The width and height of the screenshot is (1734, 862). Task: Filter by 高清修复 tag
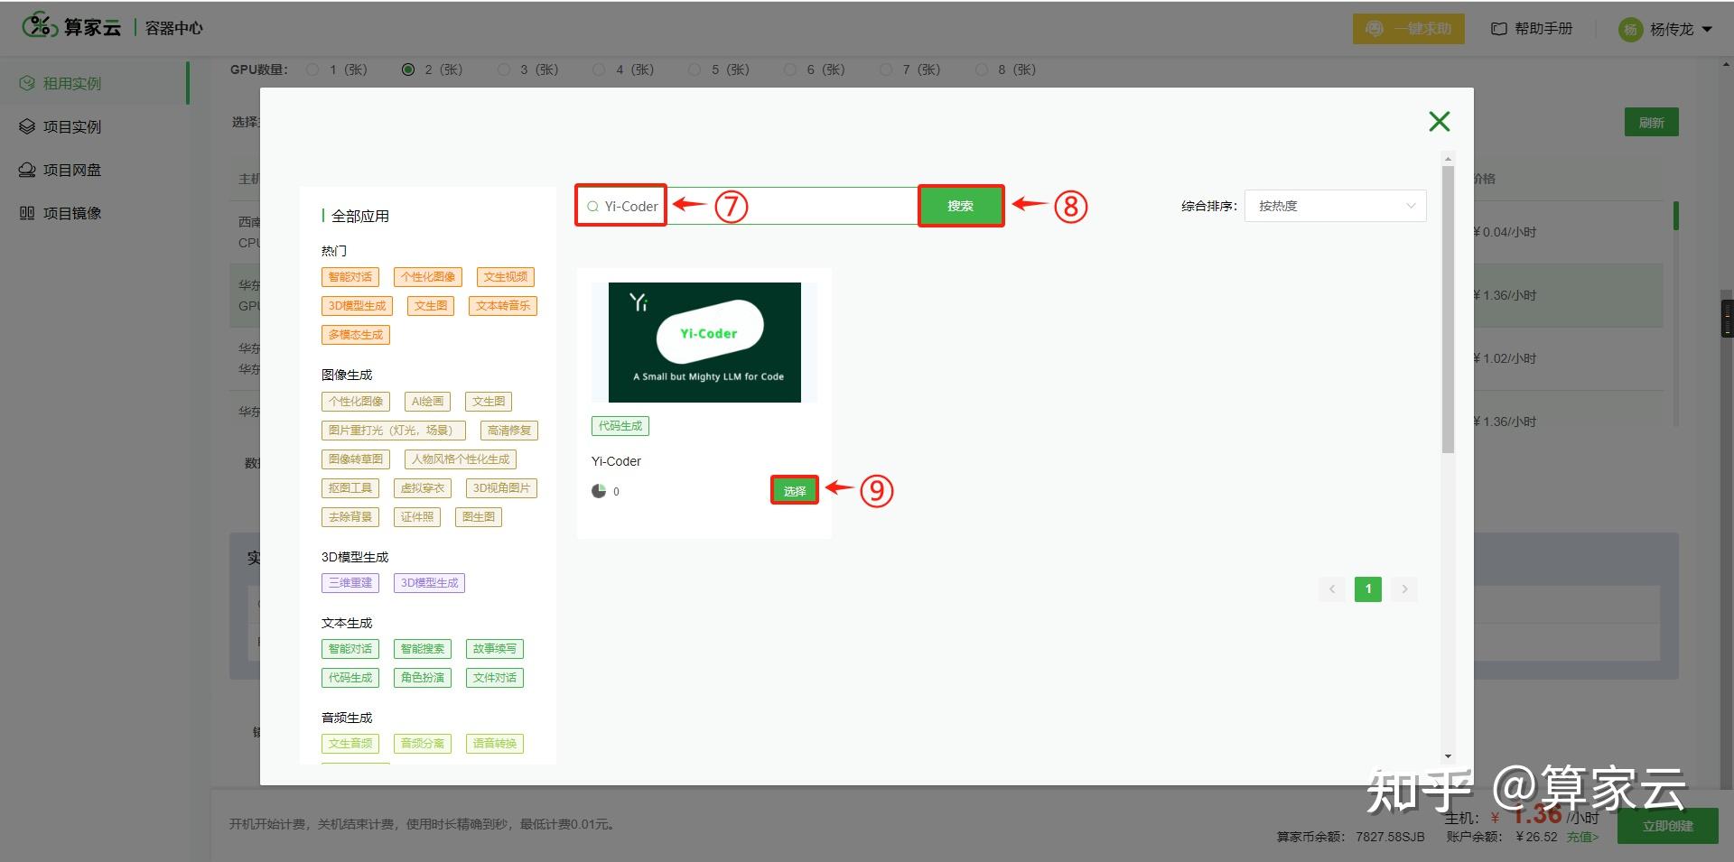tap(509, 431)
